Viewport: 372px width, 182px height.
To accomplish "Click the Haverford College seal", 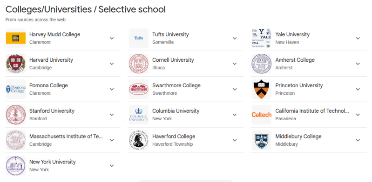I will [x=139, y=140].
